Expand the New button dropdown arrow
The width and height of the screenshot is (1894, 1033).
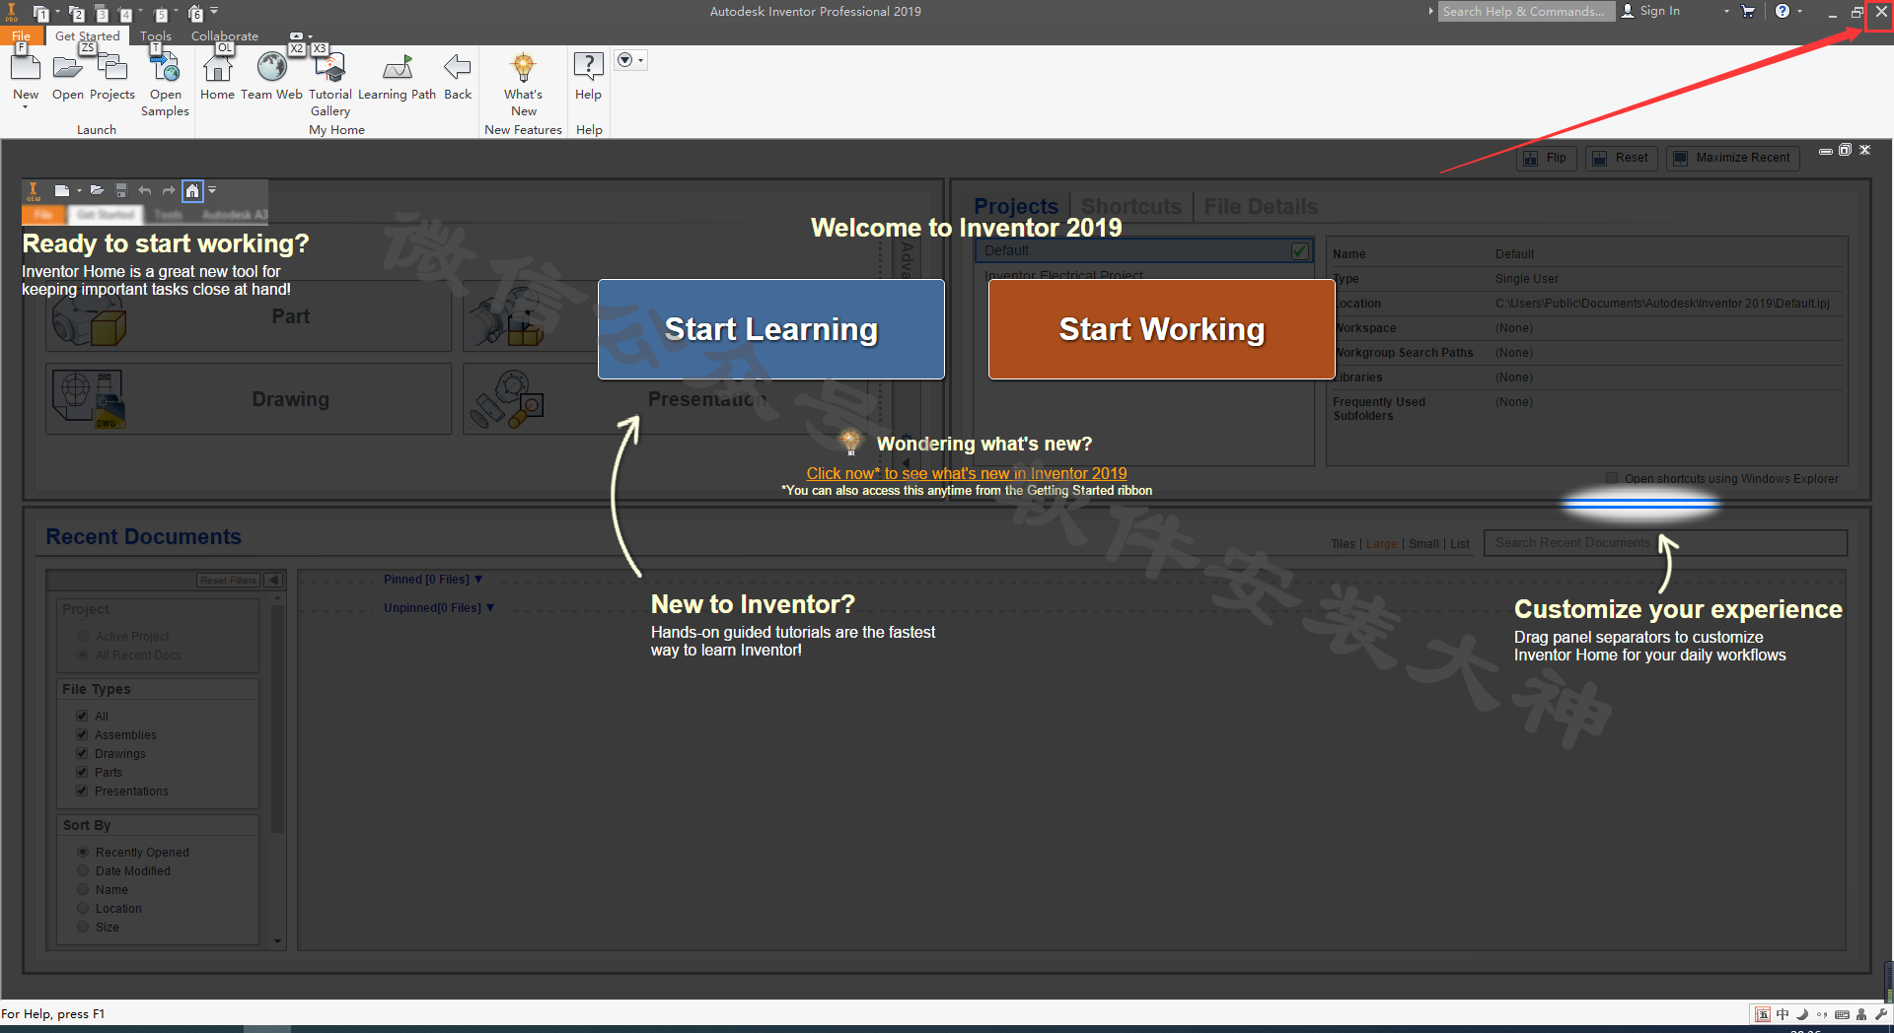(x=26, y=106)
